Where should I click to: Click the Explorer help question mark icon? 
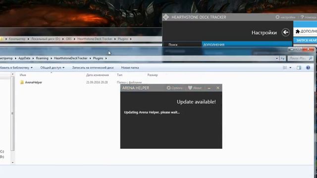click(308, 68)
